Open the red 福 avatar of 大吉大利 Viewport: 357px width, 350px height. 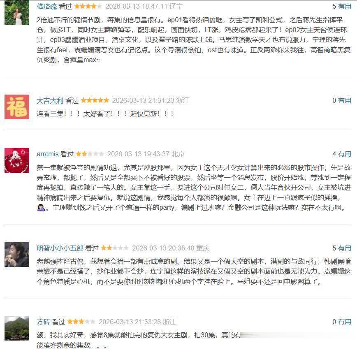pyautogui.click(x=17, y=107)
